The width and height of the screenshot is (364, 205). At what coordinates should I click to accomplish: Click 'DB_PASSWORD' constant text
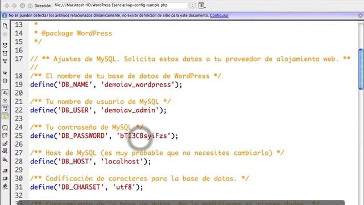[83, 136]
